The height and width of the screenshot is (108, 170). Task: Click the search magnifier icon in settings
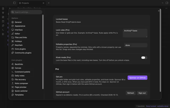pos(12,12)
